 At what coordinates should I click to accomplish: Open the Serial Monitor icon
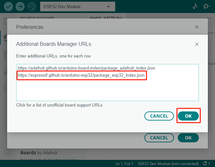coord(206,6)
